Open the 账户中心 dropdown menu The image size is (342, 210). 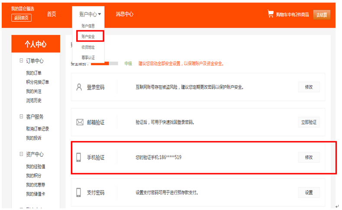[90, 14]
